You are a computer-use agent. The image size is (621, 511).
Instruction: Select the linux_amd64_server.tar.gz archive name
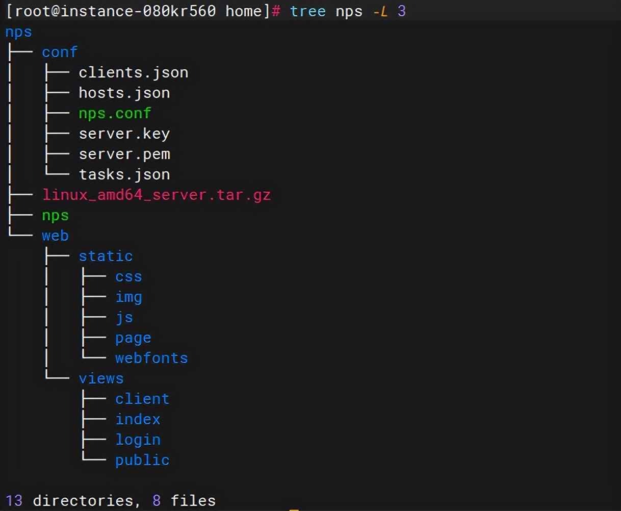[x=157, y=195]
